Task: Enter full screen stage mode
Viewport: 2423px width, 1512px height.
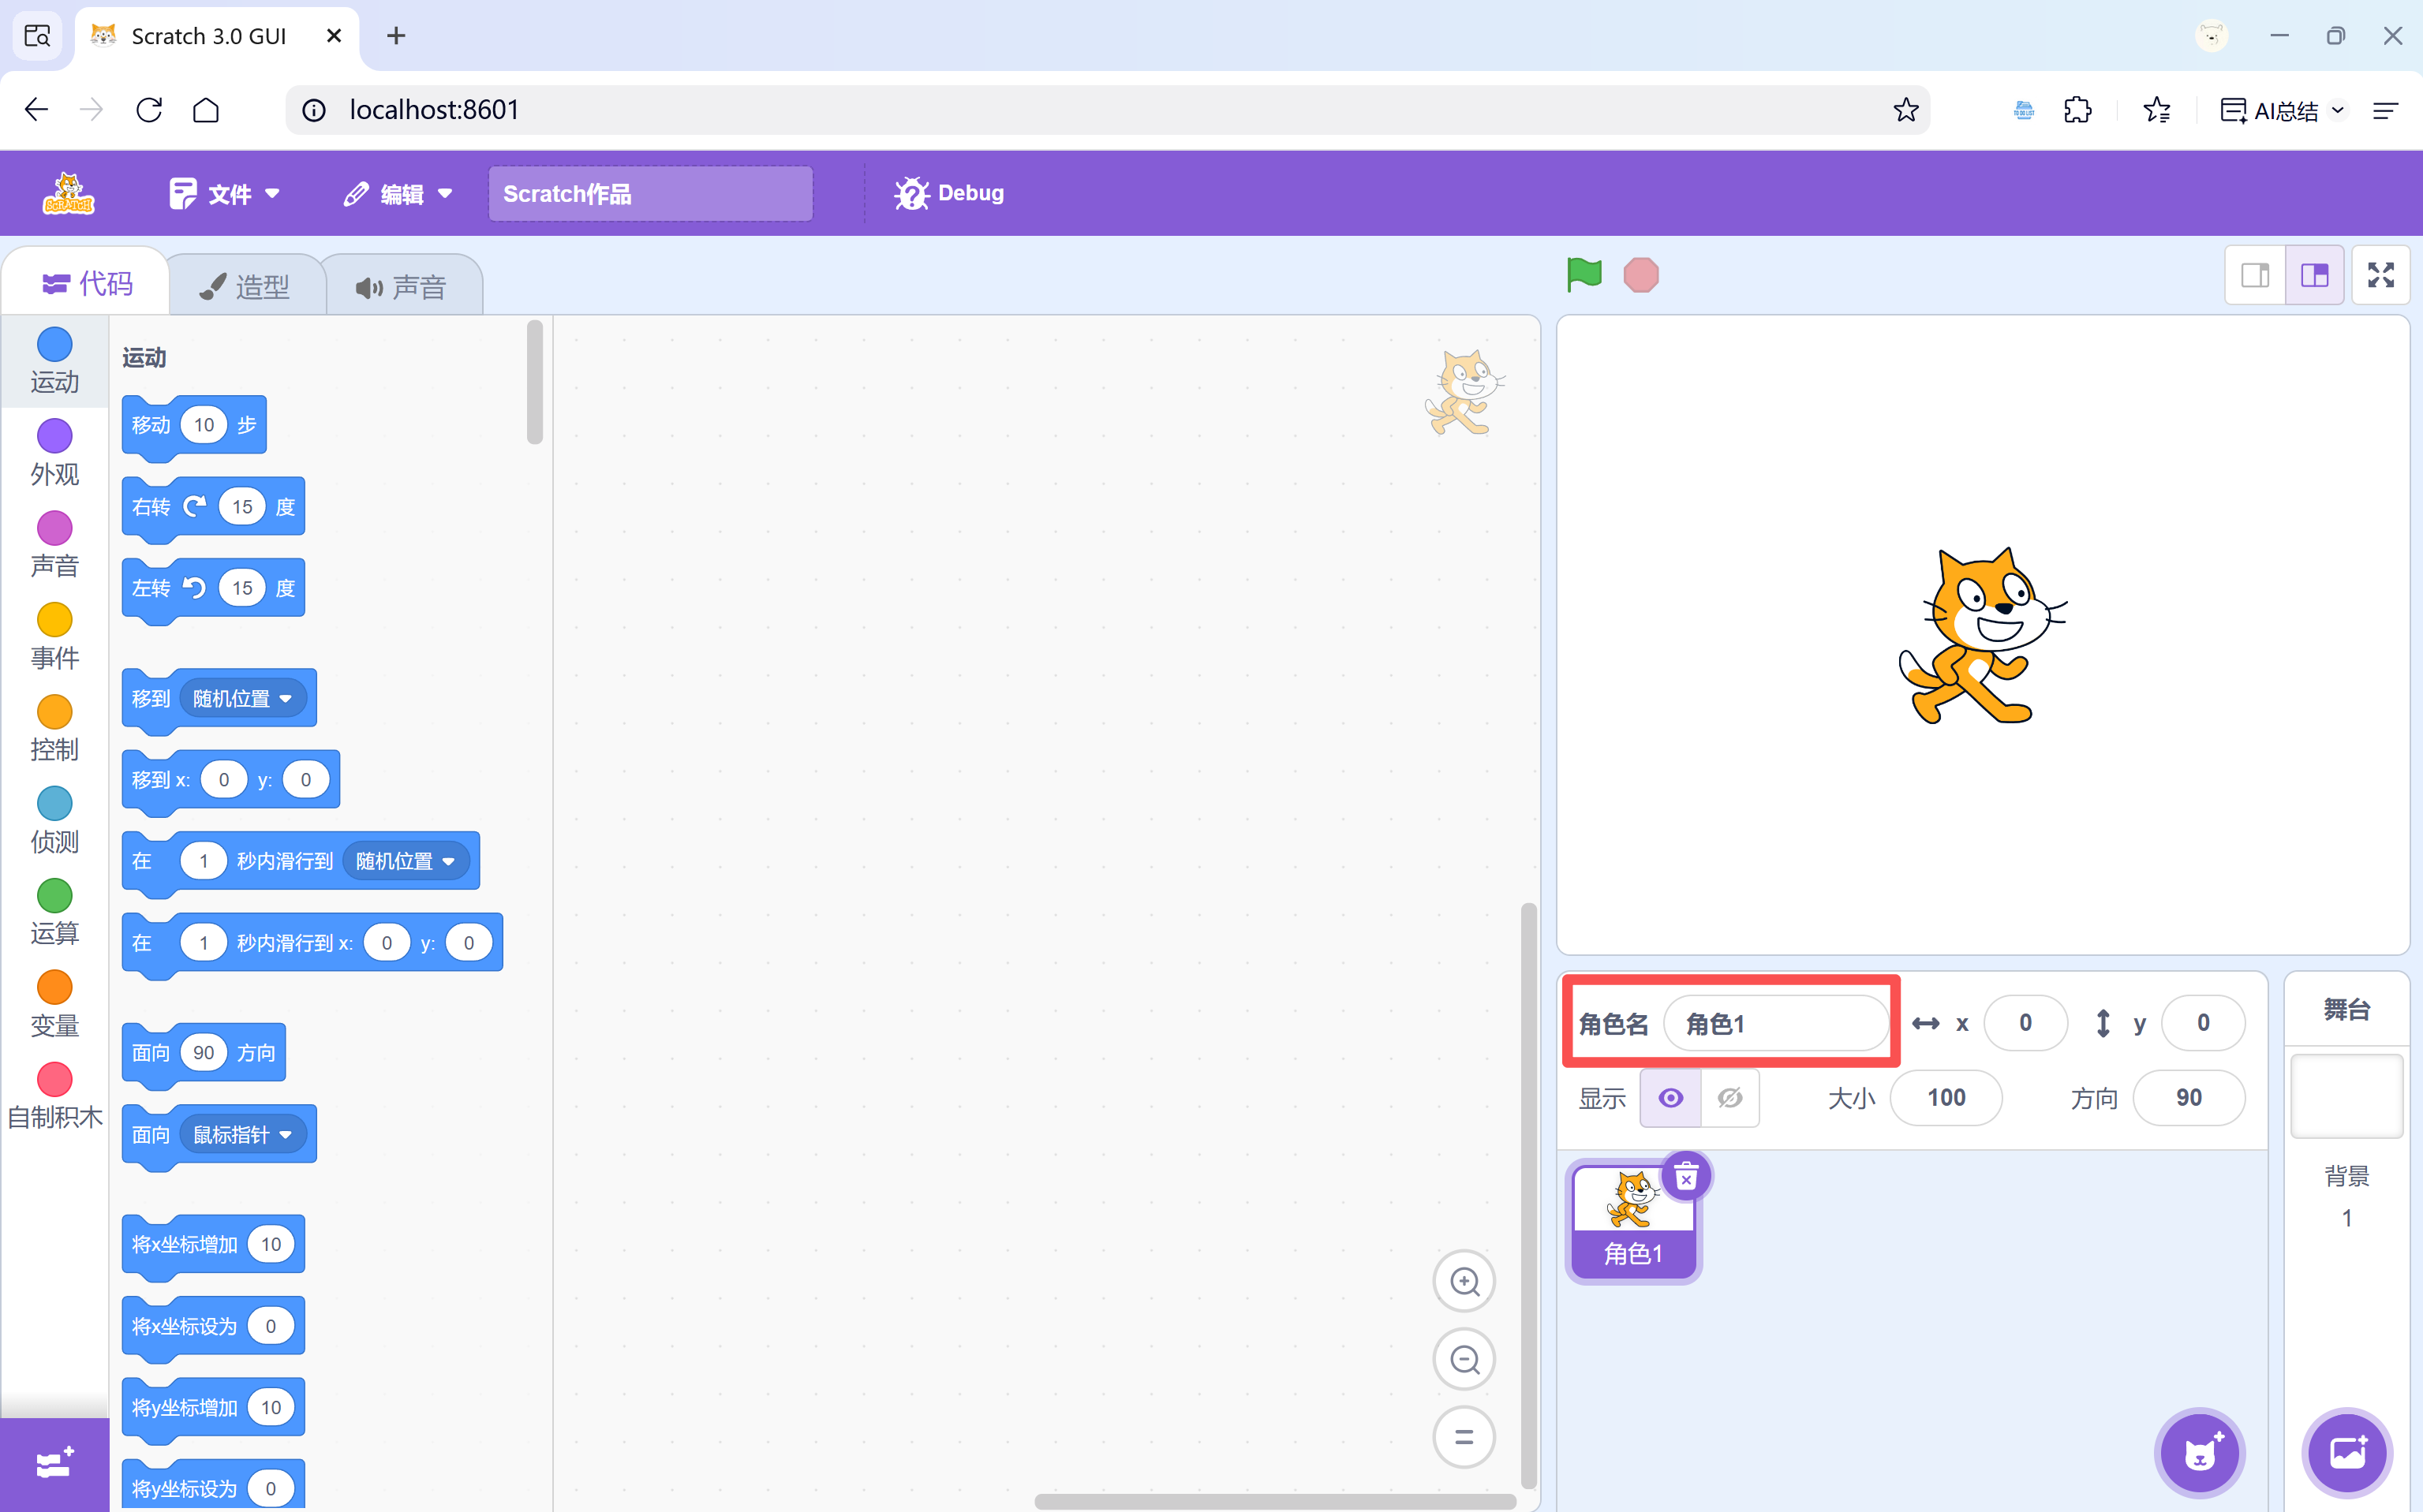Action: (2380, 275)
